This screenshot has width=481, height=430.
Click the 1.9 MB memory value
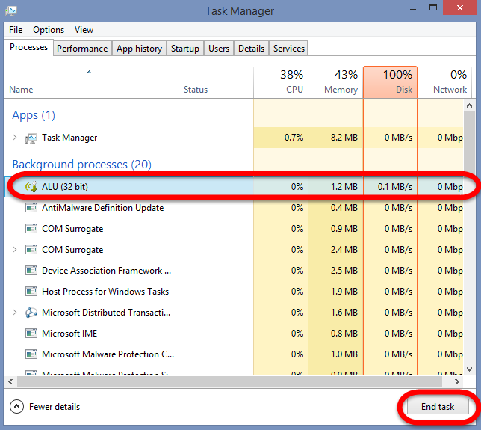[344, 292]
